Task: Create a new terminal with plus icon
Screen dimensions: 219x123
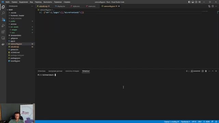Action: tap(187, 71)
